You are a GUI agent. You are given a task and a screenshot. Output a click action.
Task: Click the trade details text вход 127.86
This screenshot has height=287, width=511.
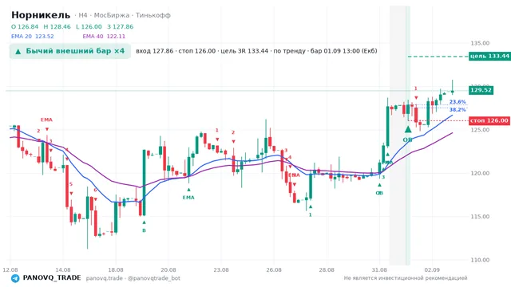[256, 51]
